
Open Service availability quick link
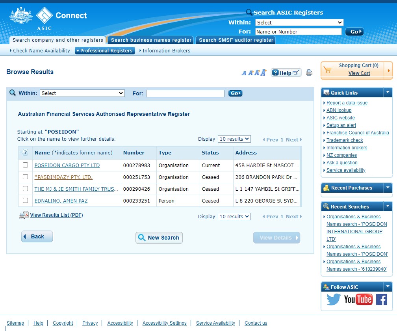coord(346,170)
